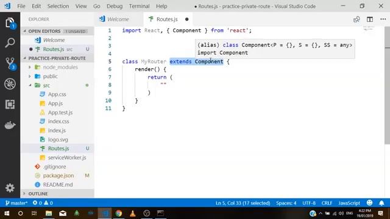Open the More Actions ellipsis menu

tap(383, 19)
